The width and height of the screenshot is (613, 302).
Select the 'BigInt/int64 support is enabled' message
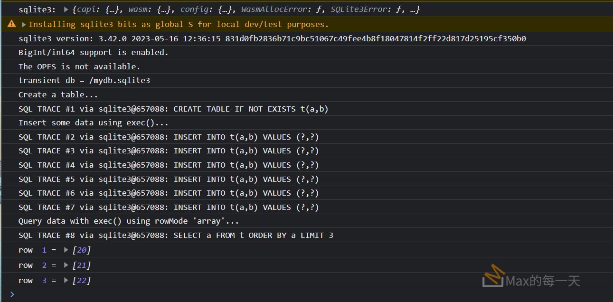(93, 52)
